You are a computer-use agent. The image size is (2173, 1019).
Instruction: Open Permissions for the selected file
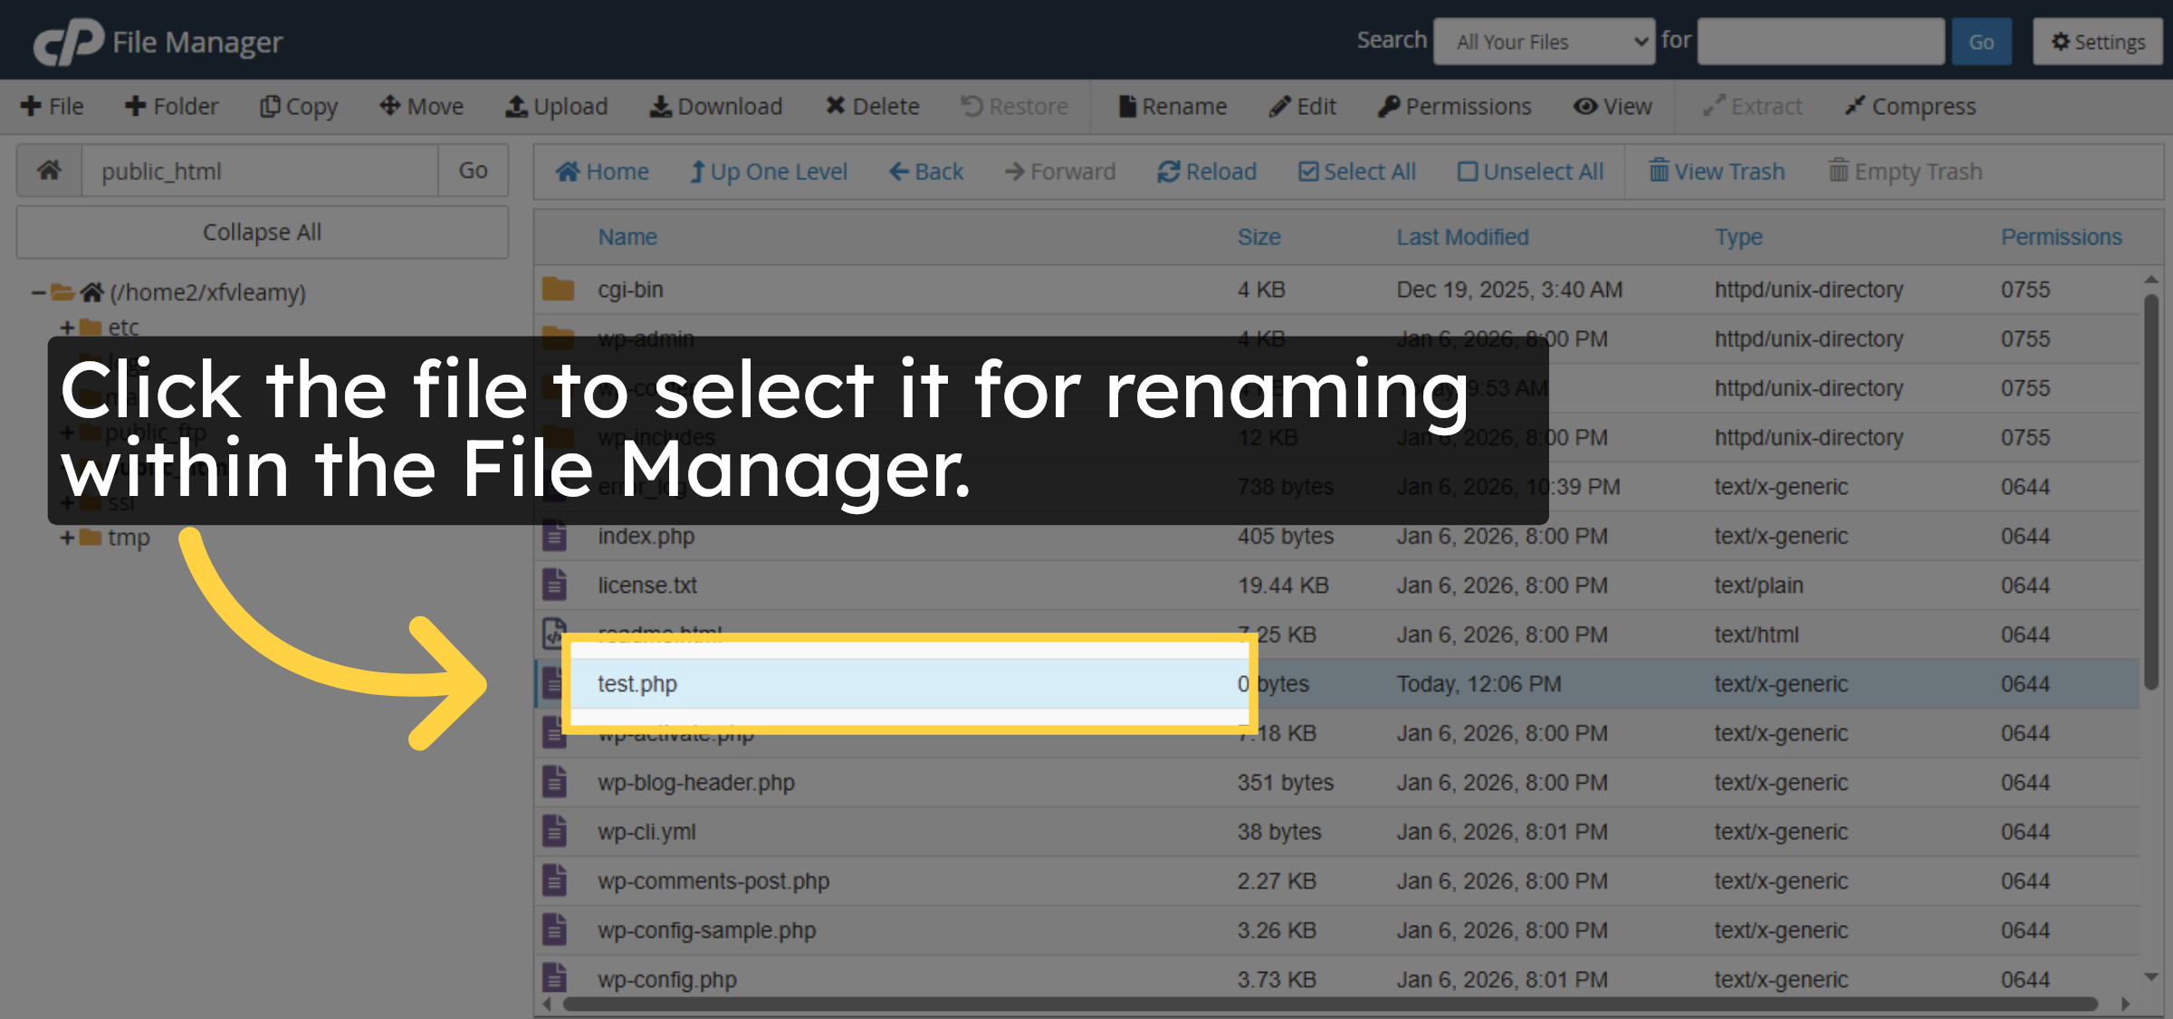click(x=1454, y=106)
